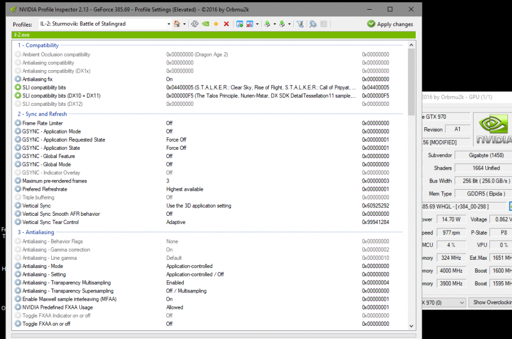This screenshot has height=339, width=512.
Task: Click the 'Adaptive' value of Tear Control
Action: pos(176,222)
